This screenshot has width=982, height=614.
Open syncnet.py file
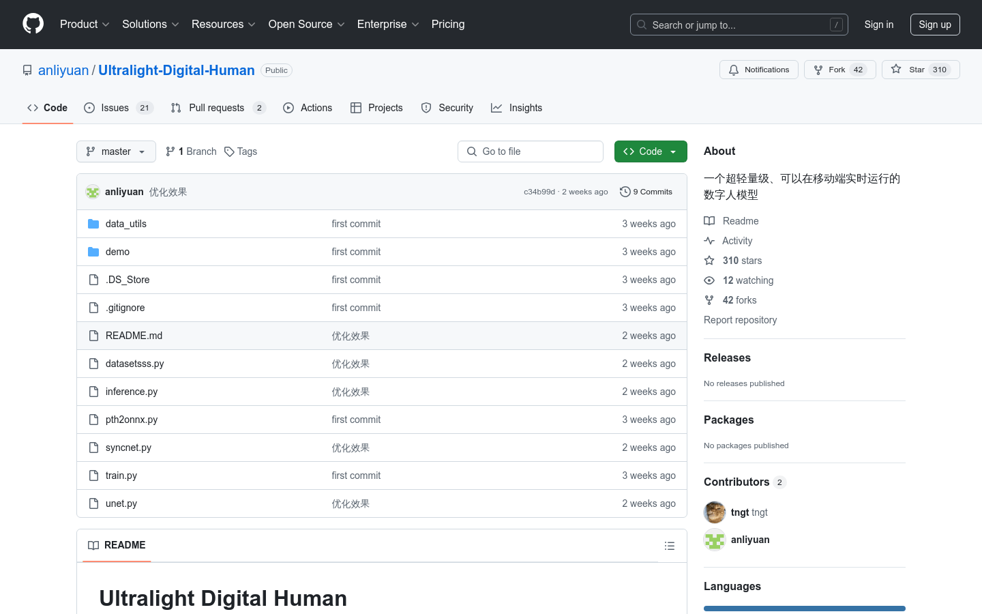(x=128, y=448)
